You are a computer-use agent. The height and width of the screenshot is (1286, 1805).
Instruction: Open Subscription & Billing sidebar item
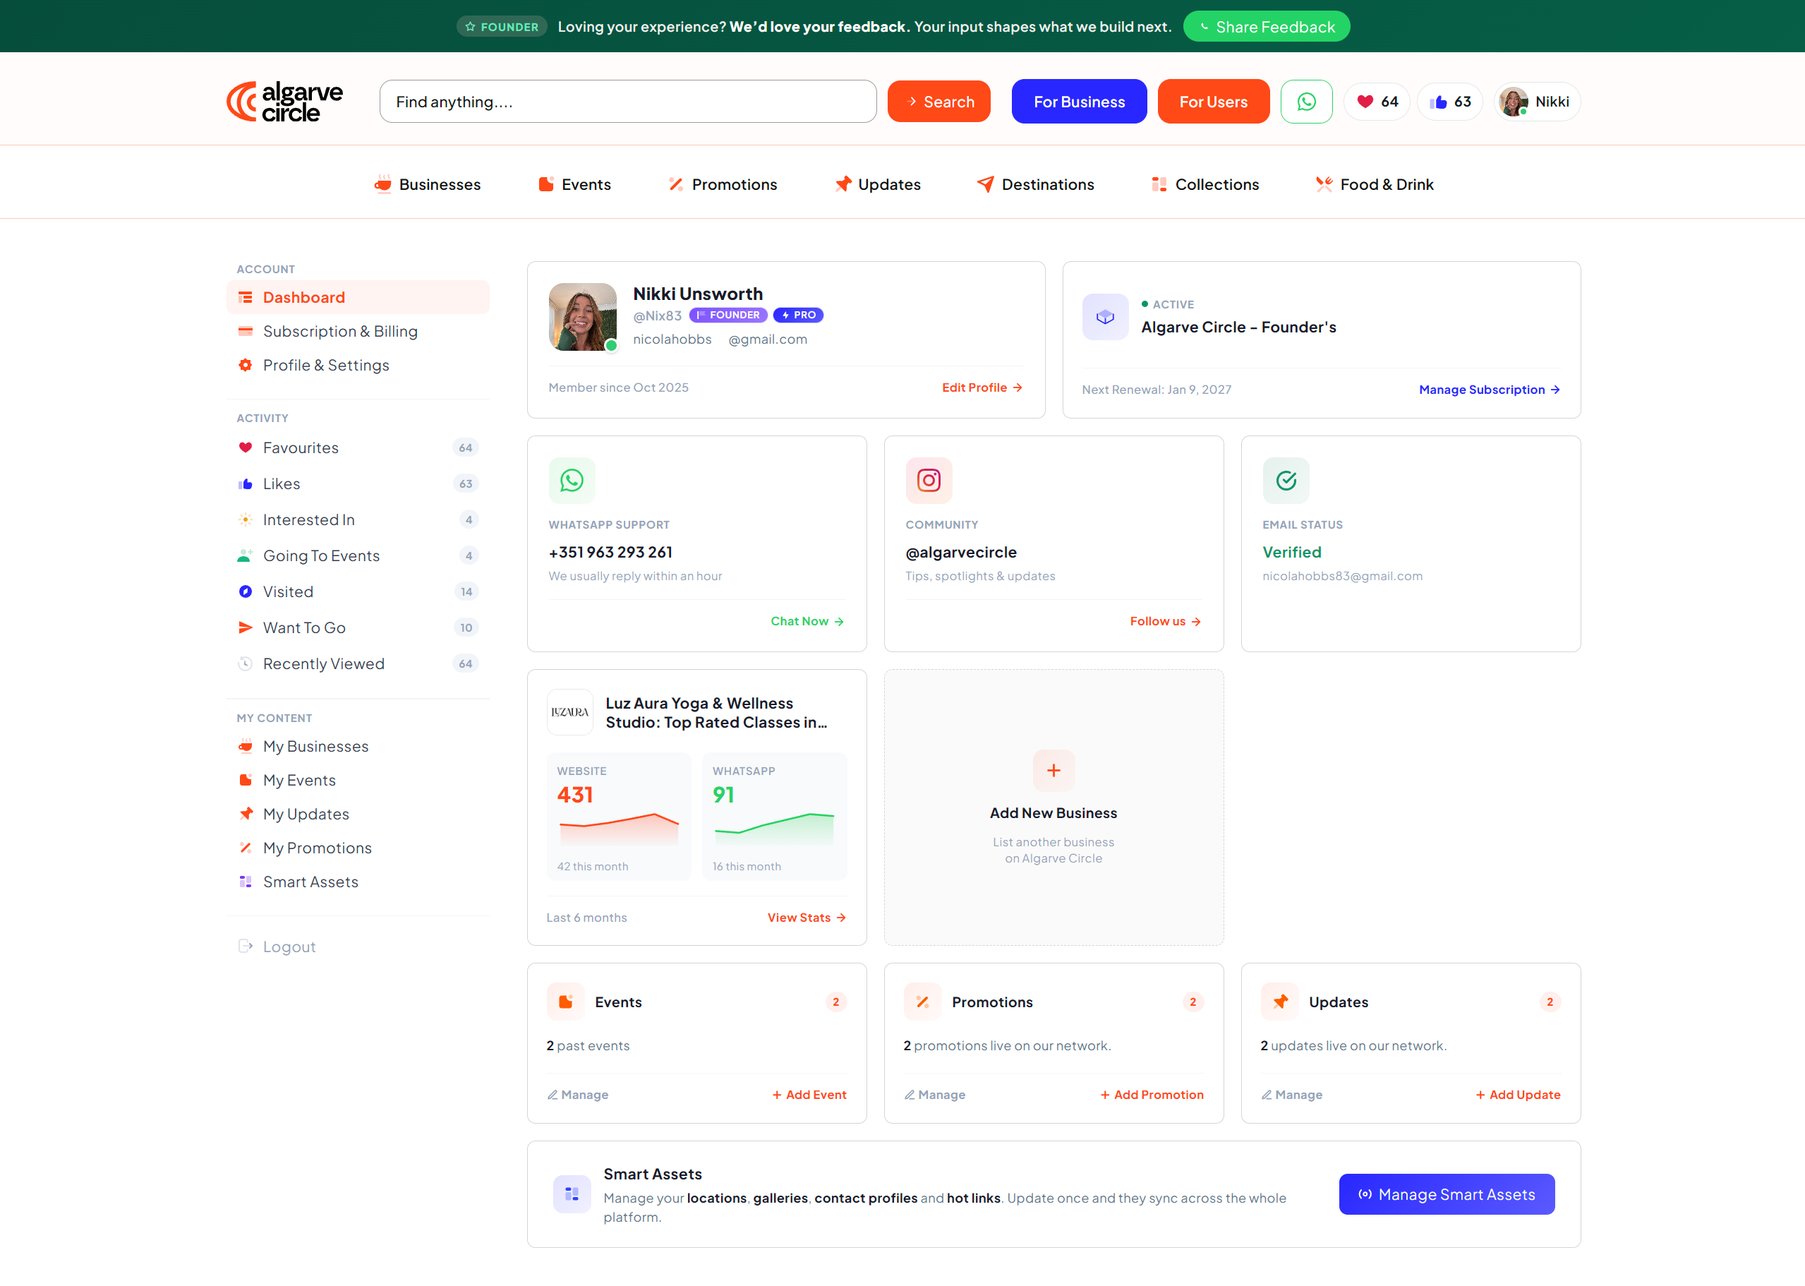(358, 331)
